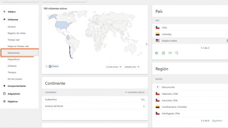The height and width of the screenshot is (128, 228).
Task: Click the PAÍS column header
Action: (x=157, y=21)
